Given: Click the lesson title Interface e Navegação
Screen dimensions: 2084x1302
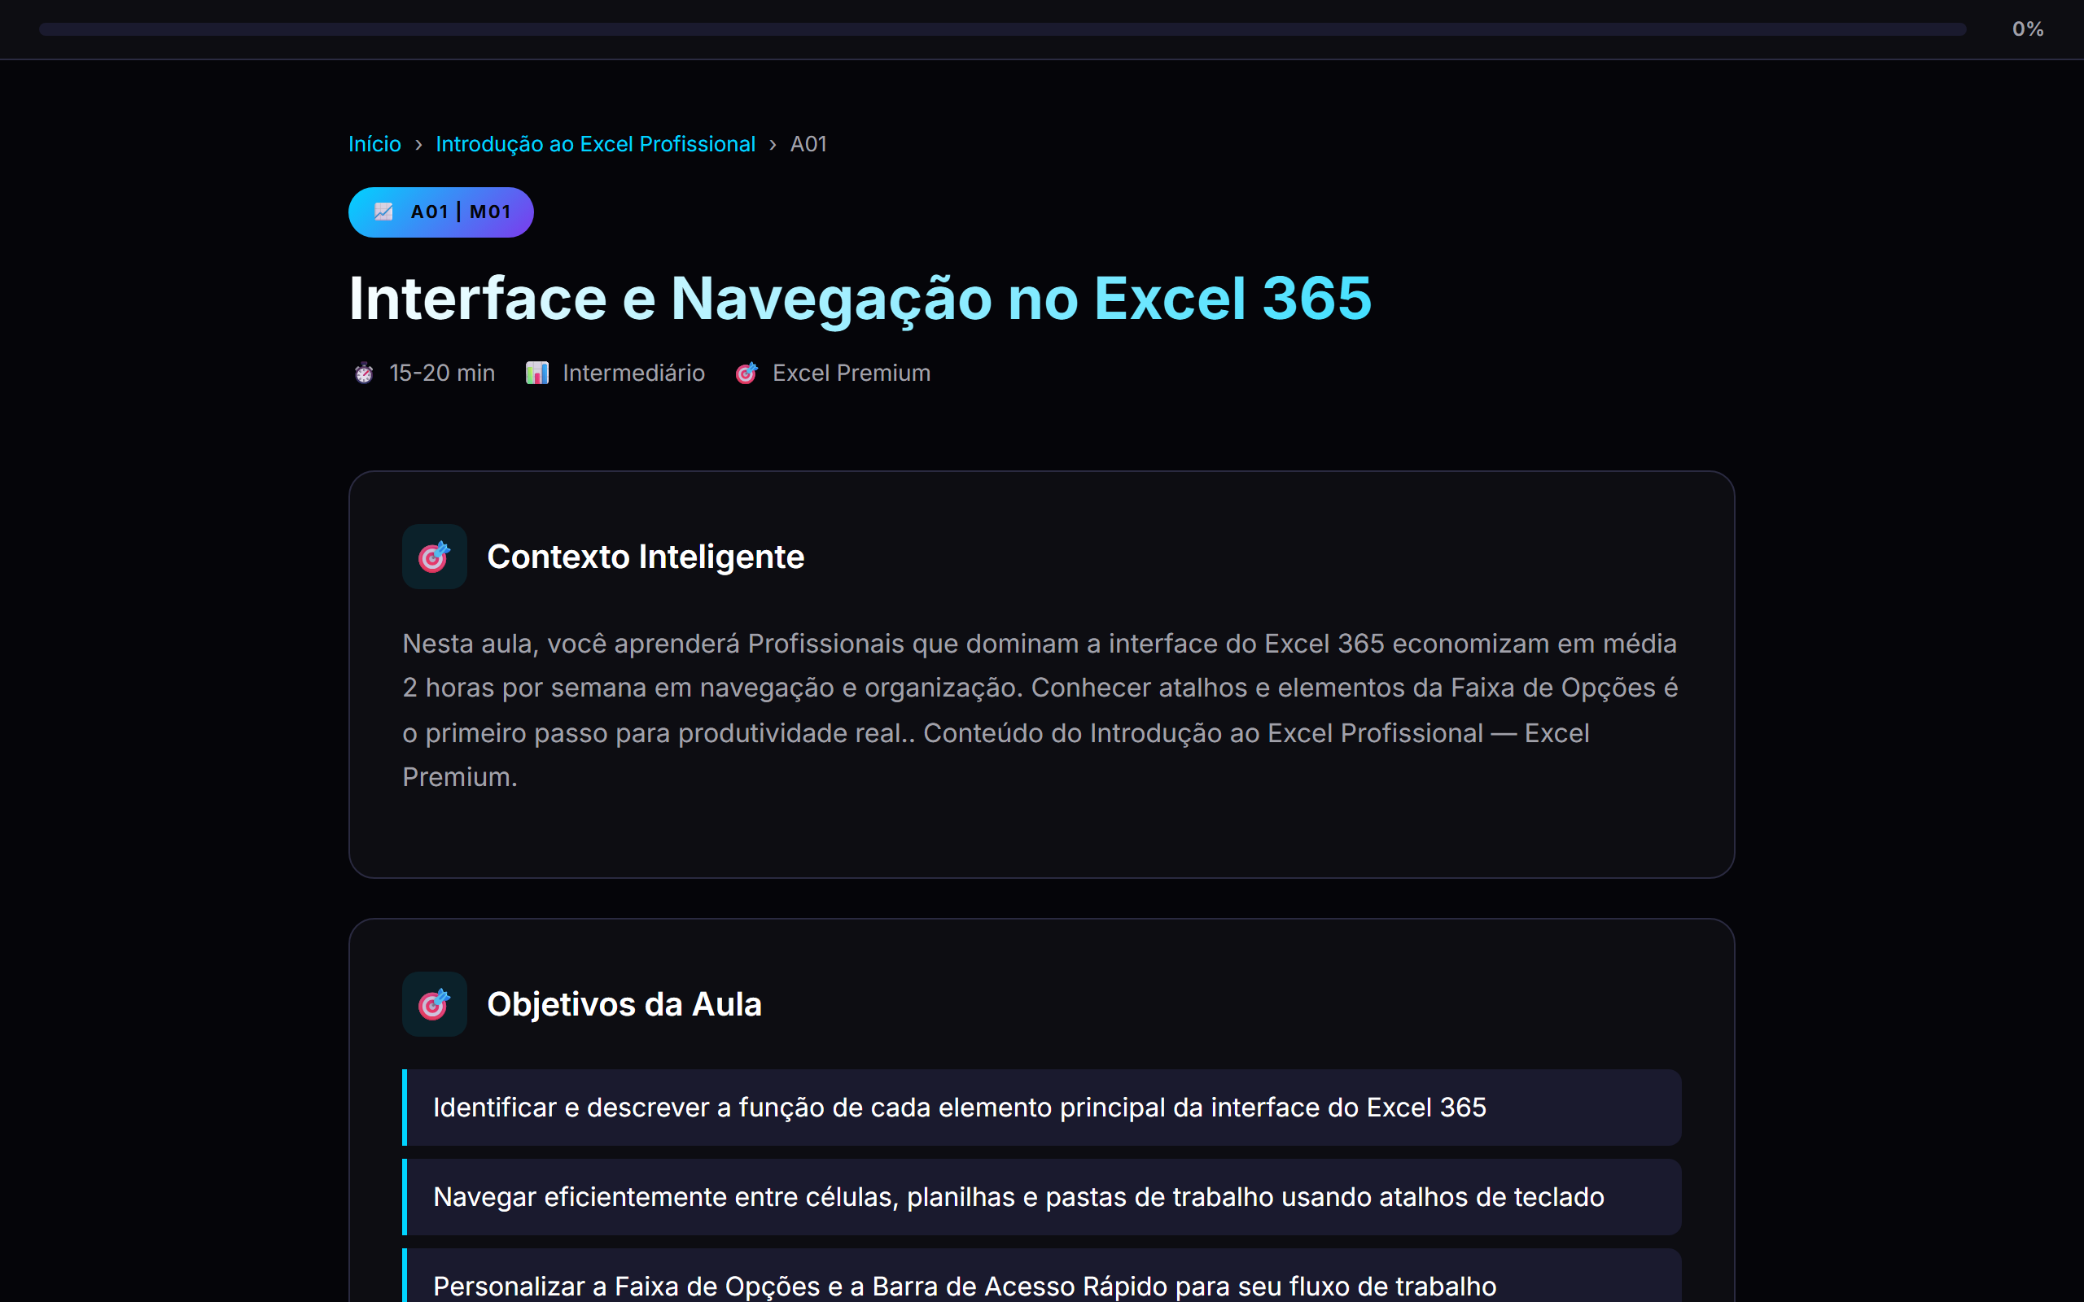Looking at the screenshot, I should point(860,299).
